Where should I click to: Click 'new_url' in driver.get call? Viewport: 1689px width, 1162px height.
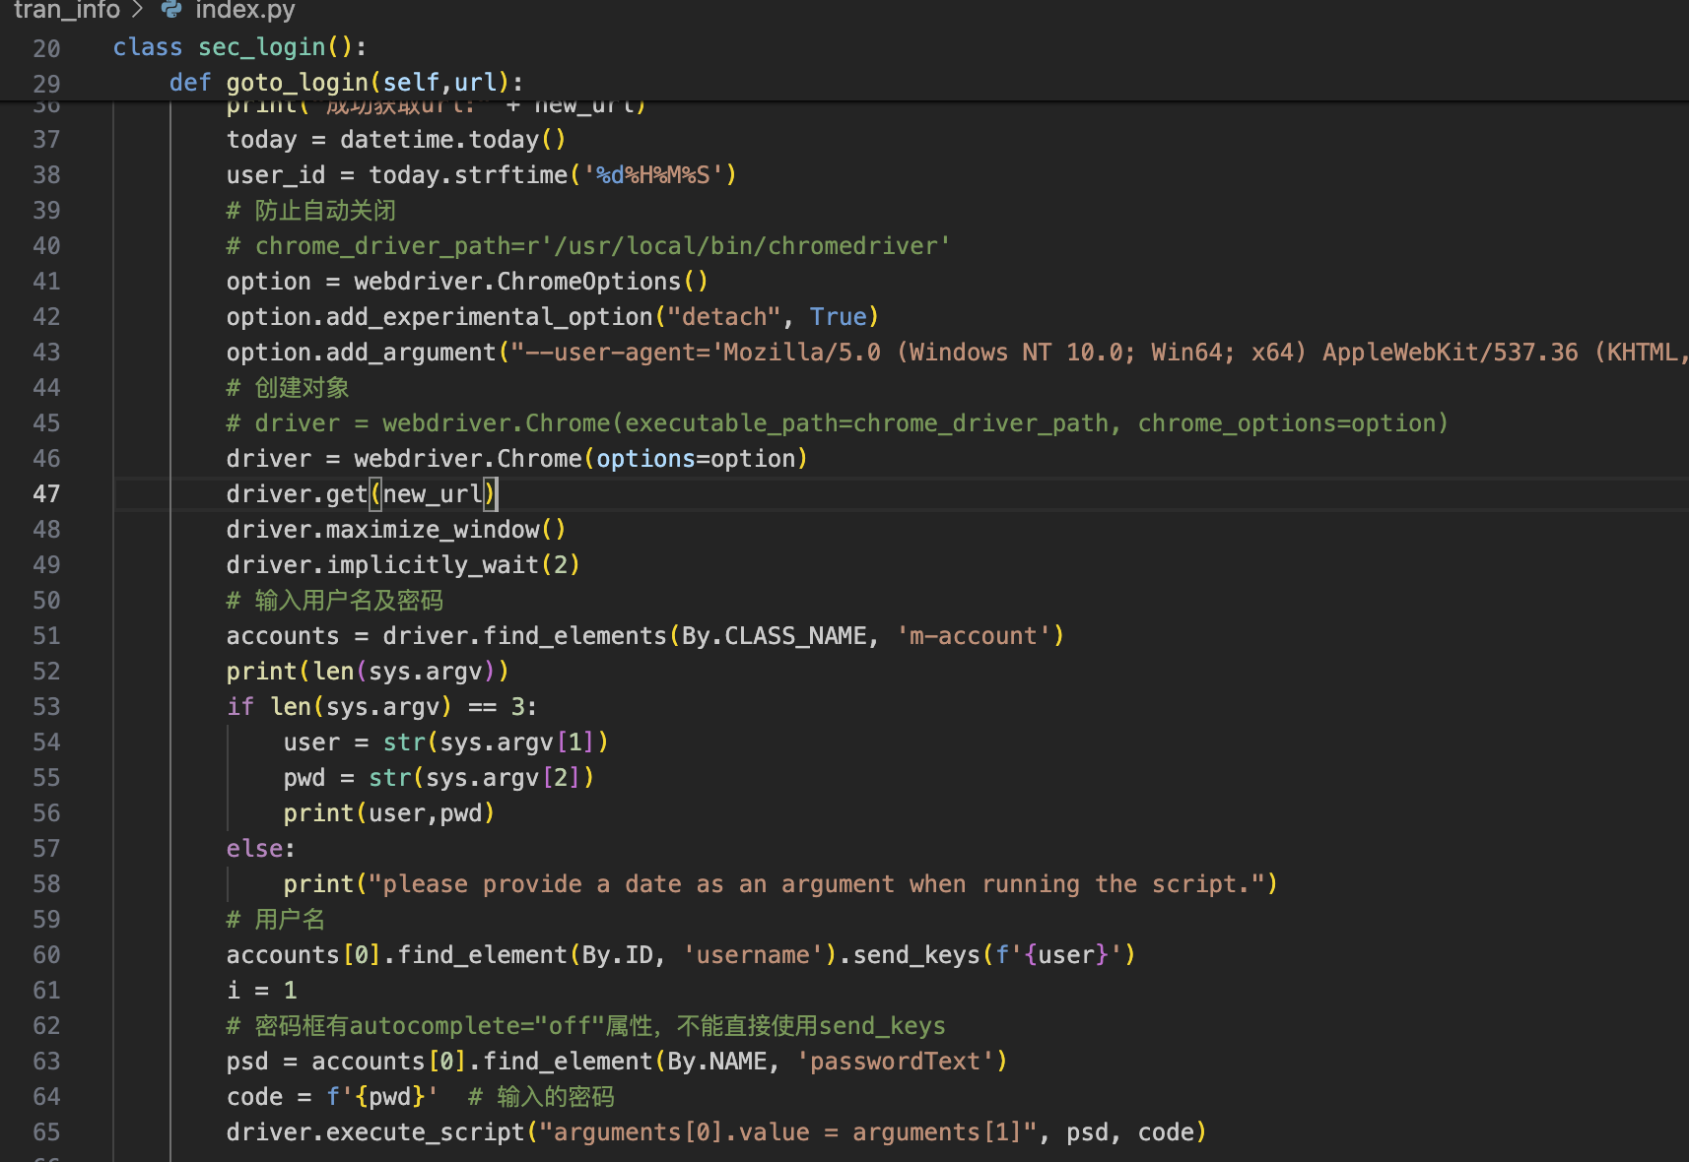tap(433, 494)
